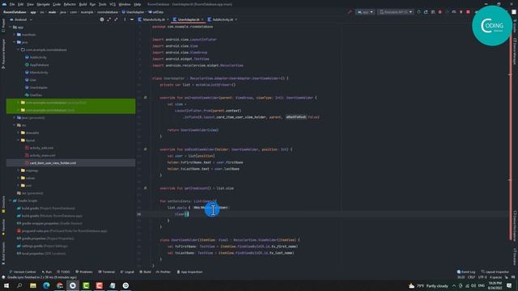Image resolution: width=518 pixels, height=291 pixels.
Task: Open settings.gradle file
Action: tap(42, 246)
